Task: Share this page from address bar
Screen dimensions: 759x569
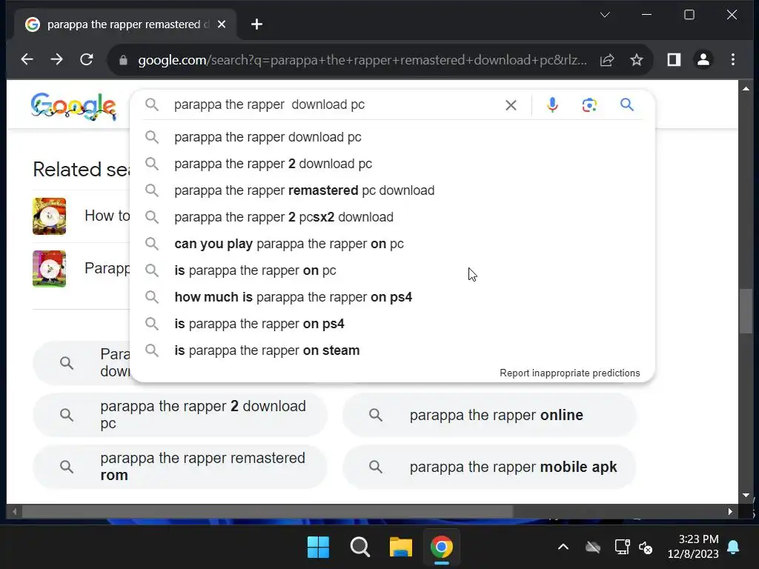Action: point(607,60)
